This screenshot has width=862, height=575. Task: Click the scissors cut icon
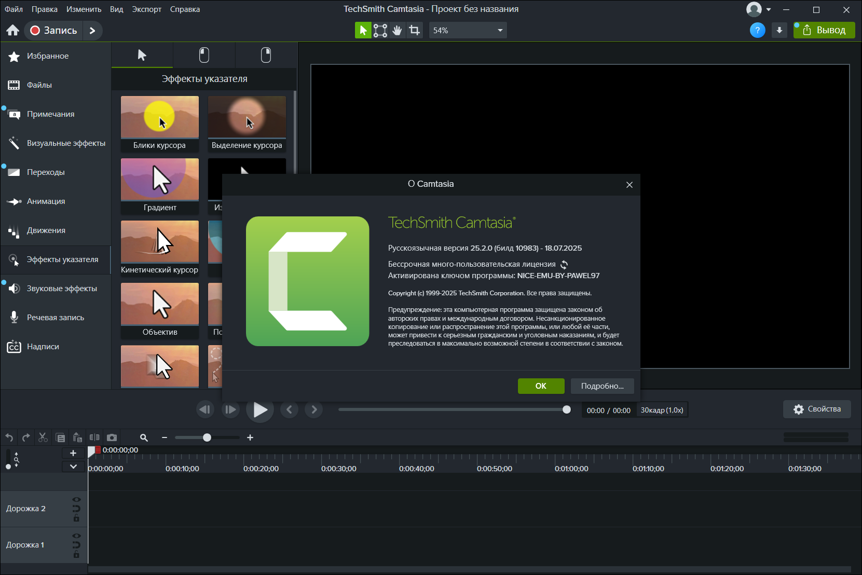(x=43, y=437)
